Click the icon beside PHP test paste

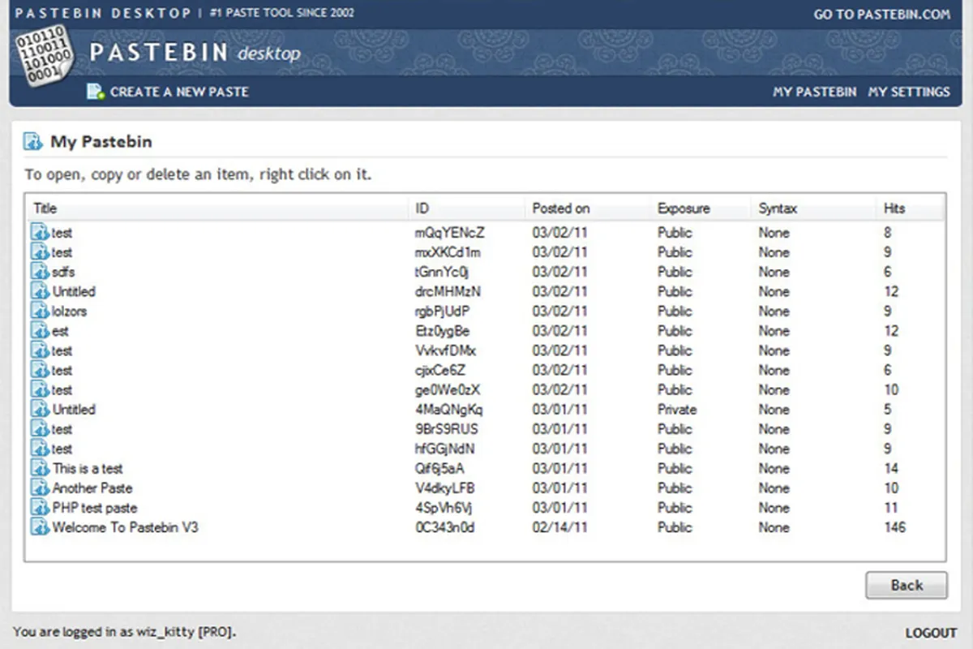click(41, 508)
